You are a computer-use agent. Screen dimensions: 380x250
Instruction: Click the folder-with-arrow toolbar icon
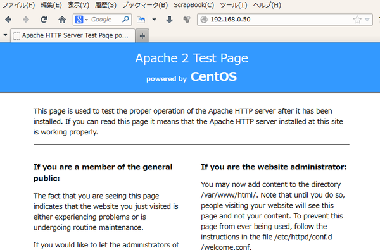(141, 20)
